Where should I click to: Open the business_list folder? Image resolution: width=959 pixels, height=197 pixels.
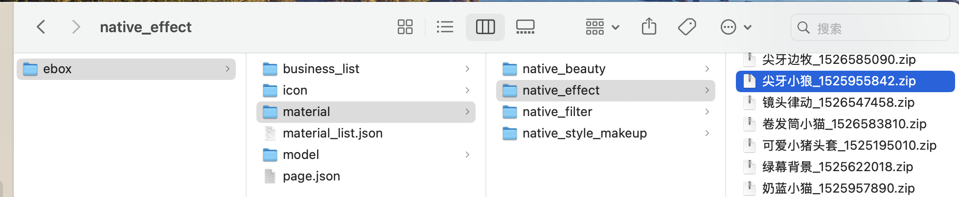pos(320,69)
